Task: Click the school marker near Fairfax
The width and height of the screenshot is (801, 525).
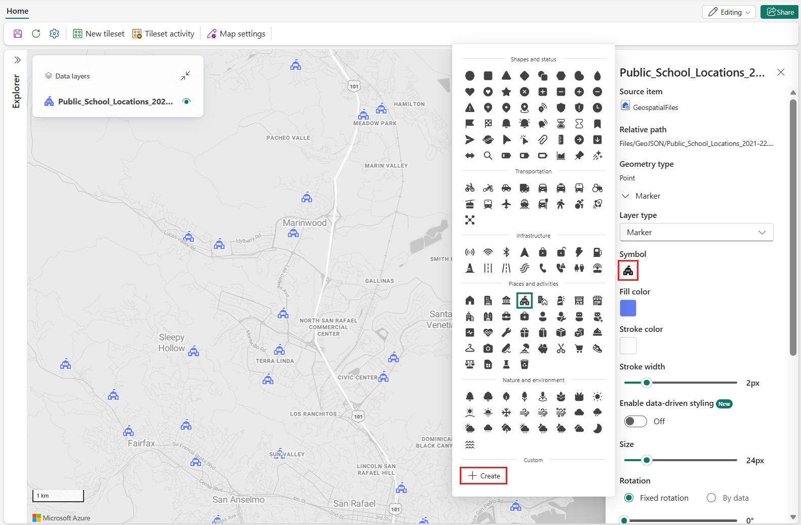Action: 129,431
